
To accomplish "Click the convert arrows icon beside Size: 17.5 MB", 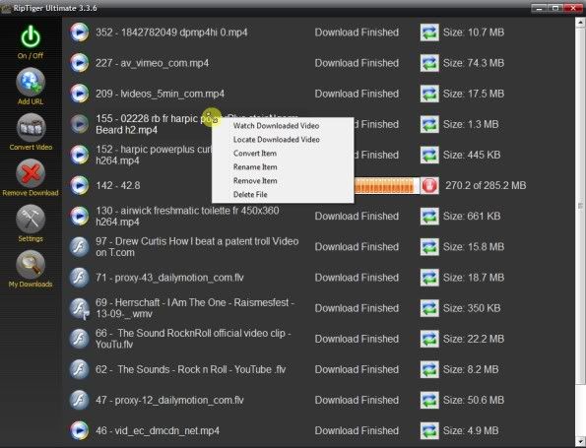I will tap(429, 94).
